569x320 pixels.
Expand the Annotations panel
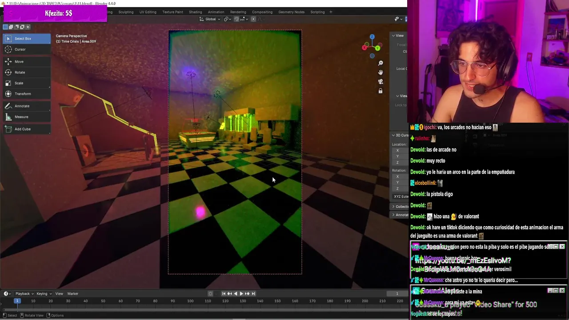point(400,215)
